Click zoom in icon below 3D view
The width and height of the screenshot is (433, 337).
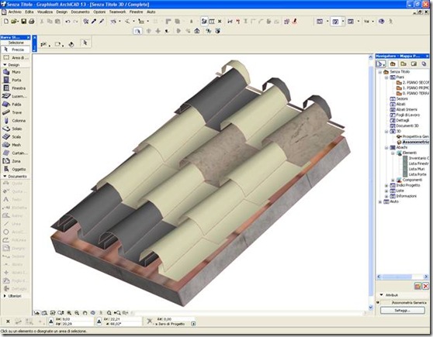(x=69, y=313)
